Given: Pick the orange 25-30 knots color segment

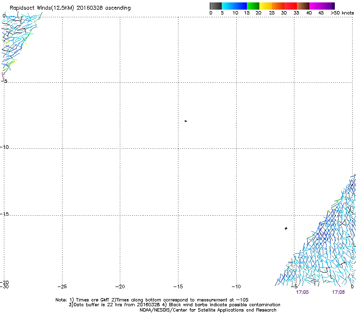Looking at the screenshot, I should (x=278, y=6).
